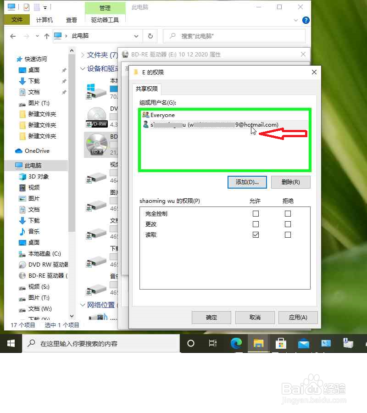Open Microsoft Edge from the taskbar
Viewport: 367px width, 413px height.
236,343
